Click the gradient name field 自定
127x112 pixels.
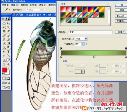tap(91, 32)
